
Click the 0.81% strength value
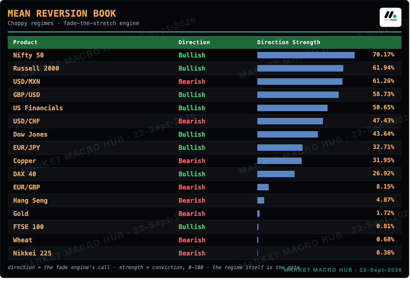(x=385, y=226)
